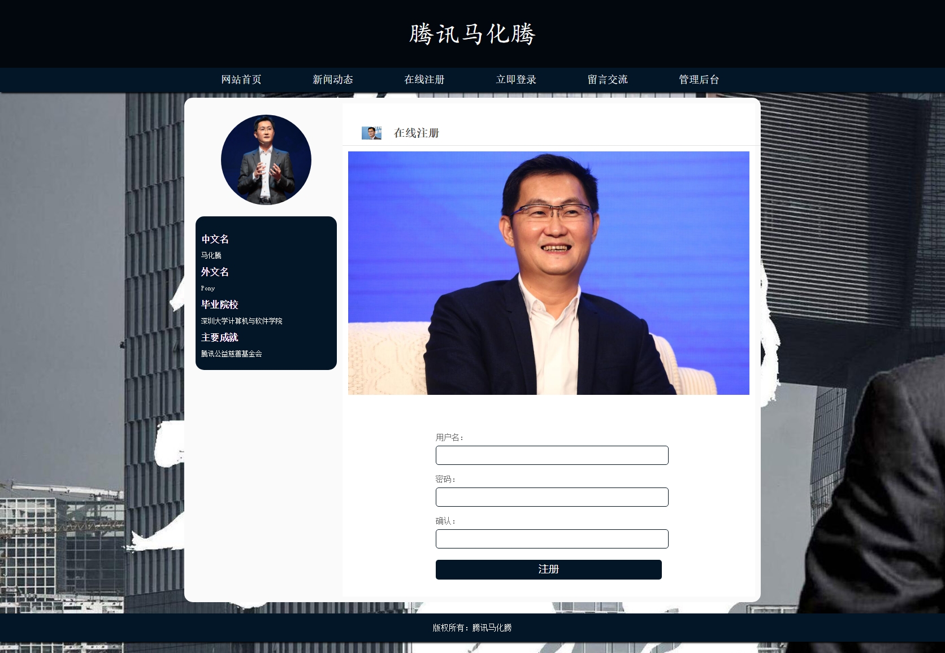Select the 中文名 label in sidebar
Image resolution: width=945 pixels, height=653 pixels.
tap(215, 240)
